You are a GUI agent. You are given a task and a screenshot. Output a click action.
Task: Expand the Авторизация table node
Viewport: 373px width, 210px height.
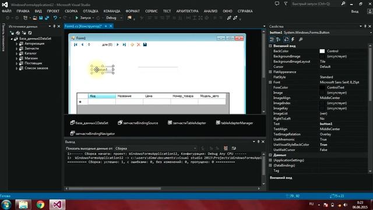(16, 44)
